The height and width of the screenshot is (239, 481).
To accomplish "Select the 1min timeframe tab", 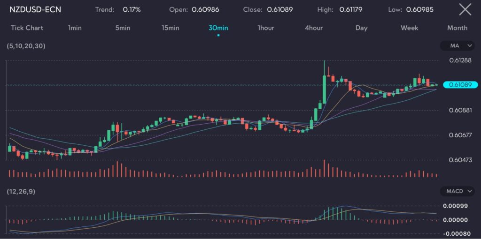I will click(75, 28).
